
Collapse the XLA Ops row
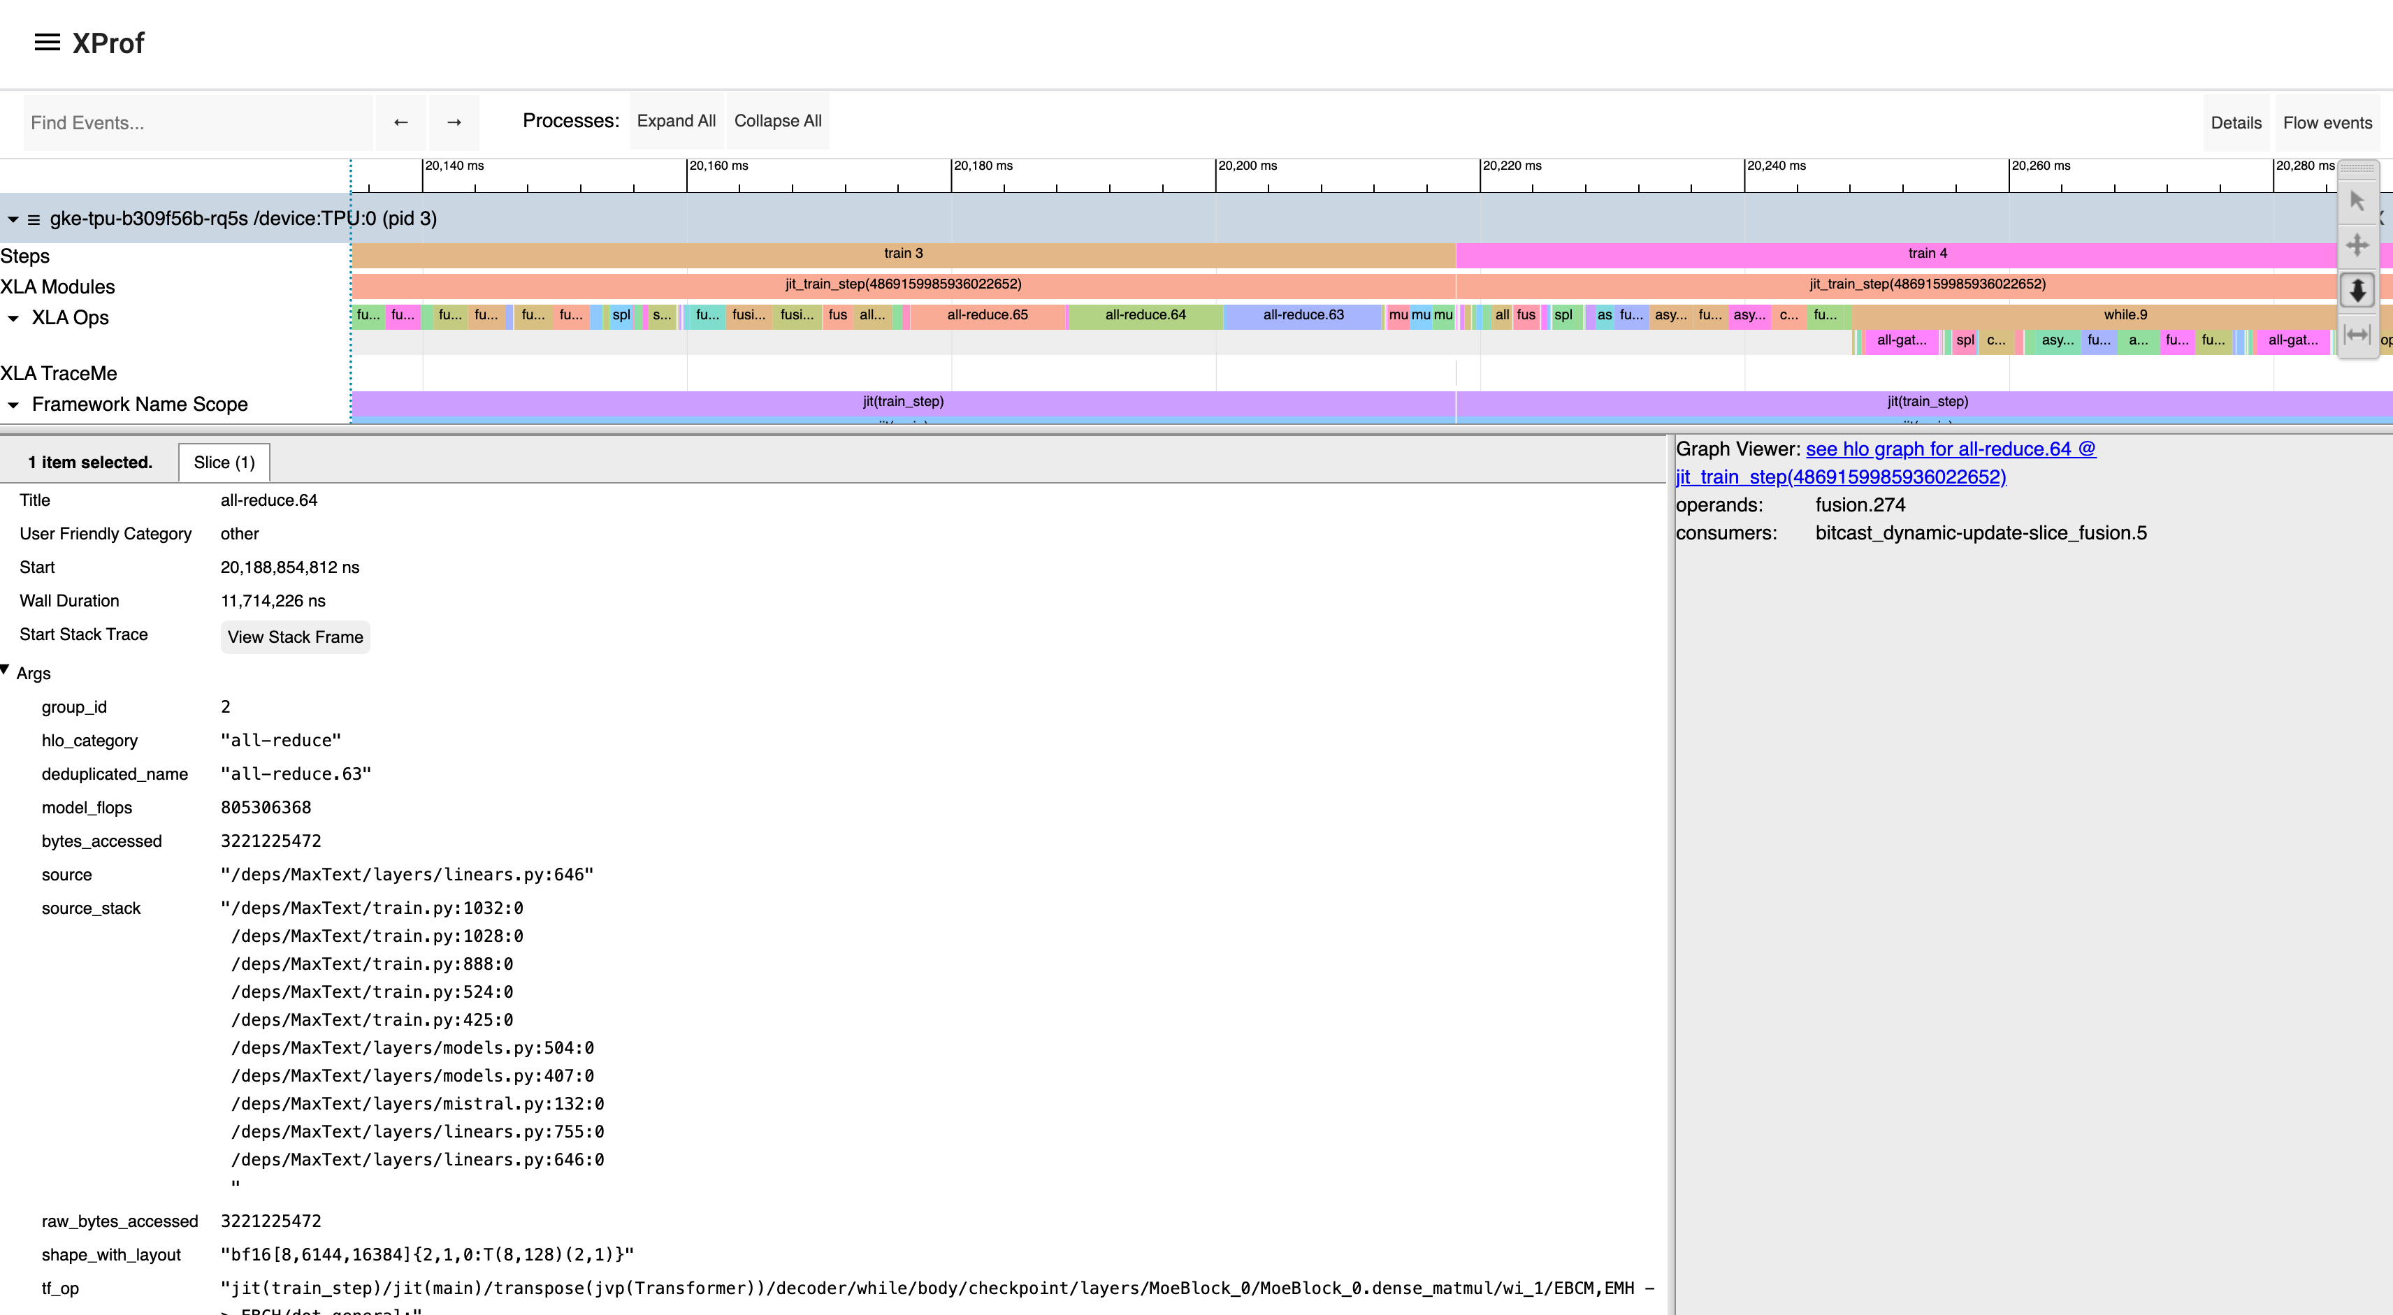coord(13,318)
